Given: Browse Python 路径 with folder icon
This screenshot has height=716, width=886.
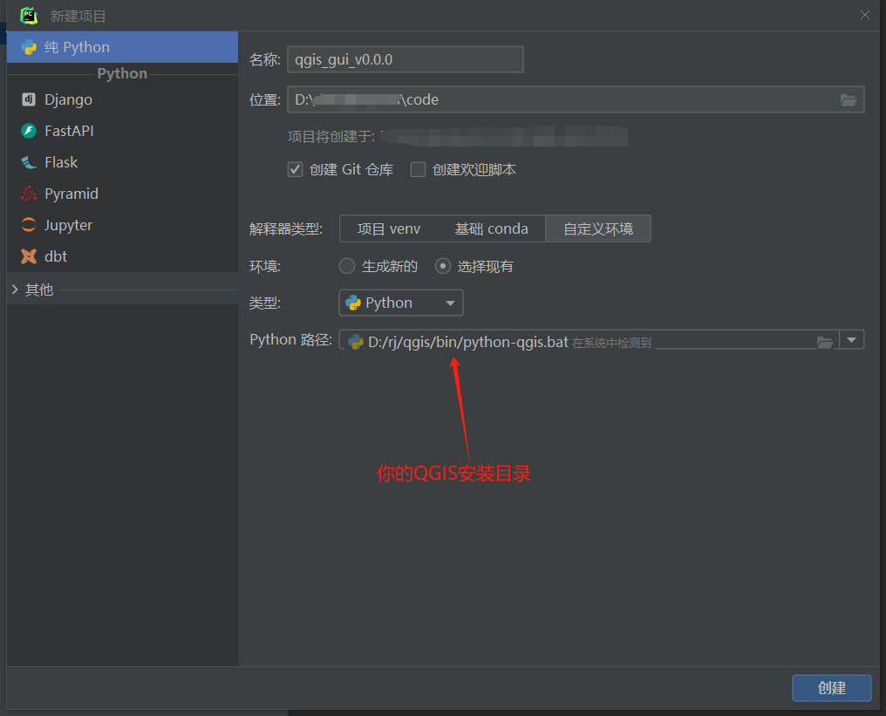Looking at the screenshot, I should point(825,342).
